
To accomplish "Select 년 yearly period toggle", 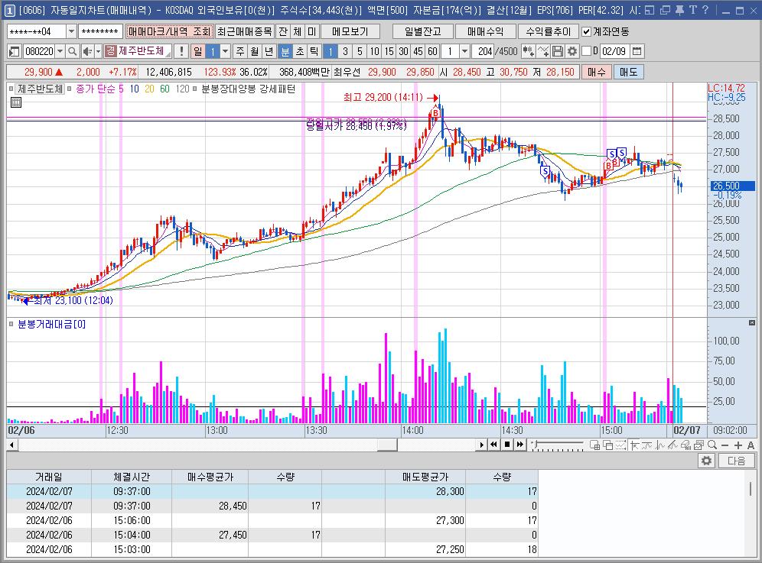I will pyautogui.click(x=269, y=51).
